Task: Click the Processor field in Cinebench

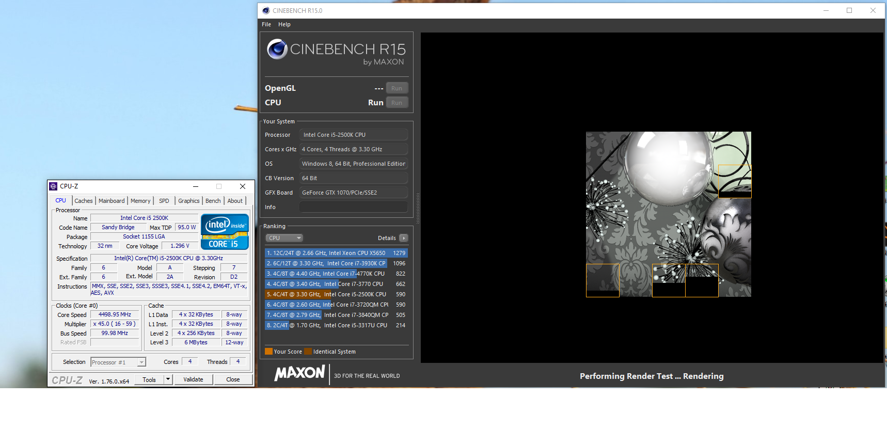Action: point(354,135)
